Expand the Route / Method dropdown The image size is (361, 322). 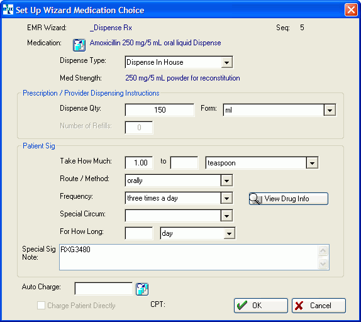pyautogui.click(x=226, y=180)
